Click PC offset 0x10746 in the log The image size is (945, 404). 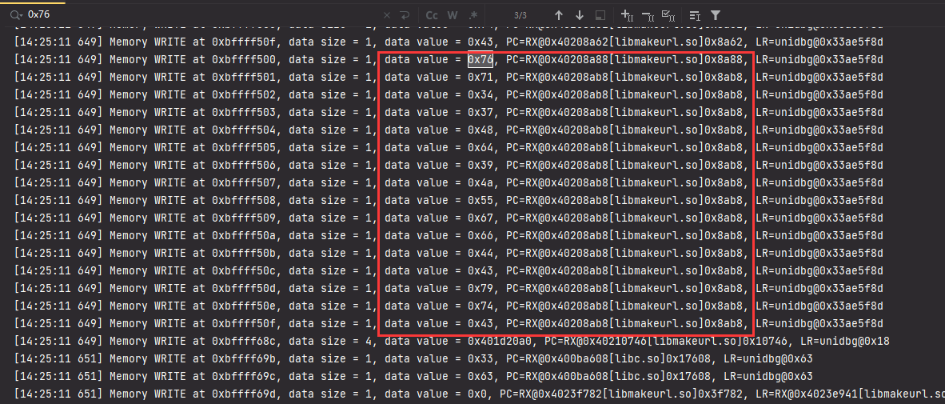768,342
